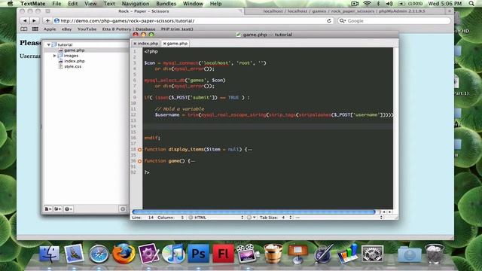
Task: Close the game.php tab using its x icon
Action: 164,44
